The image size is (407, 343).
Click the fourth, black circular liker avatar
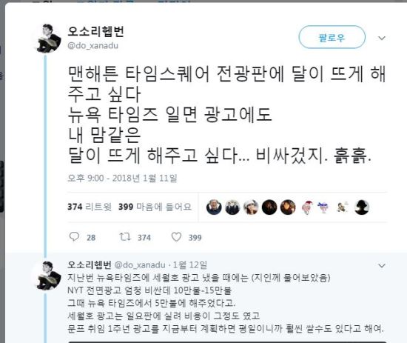click(x=269, y=207)
